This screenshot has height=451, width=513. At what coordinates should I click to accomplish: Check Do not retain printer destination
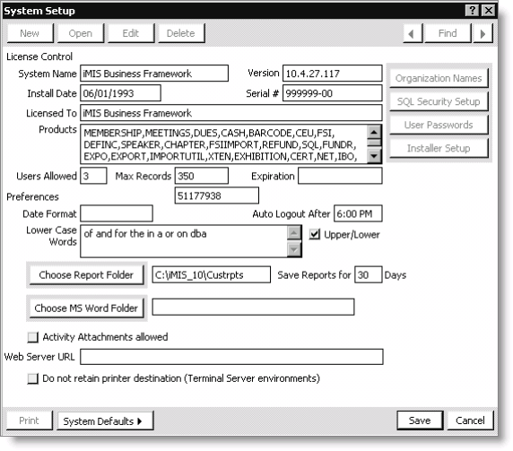(x=32, y=378)
